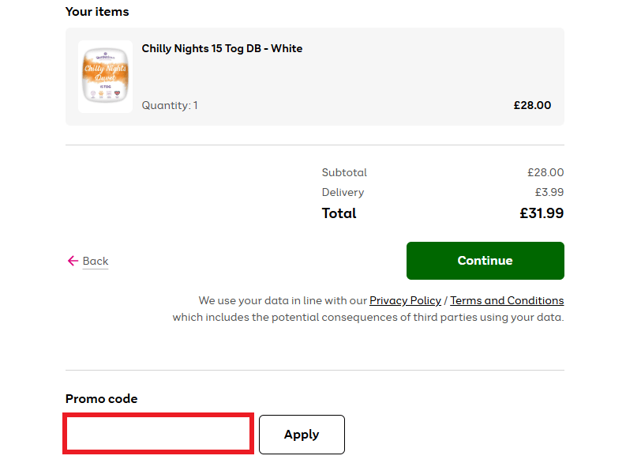Open the Privacy Policy link

[405, 300]
